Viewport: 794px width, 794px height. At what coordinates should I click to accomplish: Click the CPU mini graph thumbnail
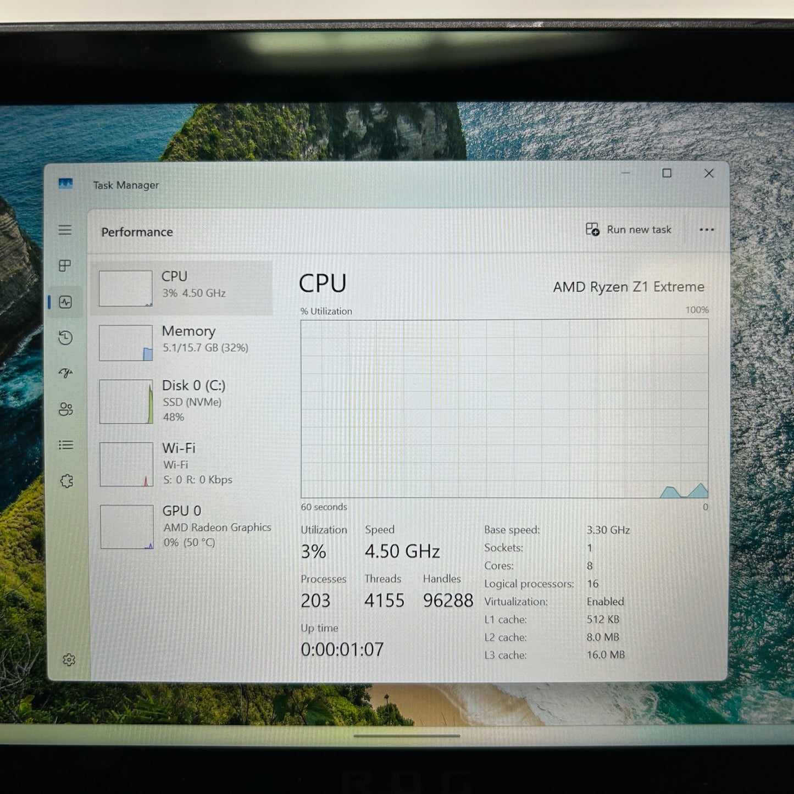pos(125,288)
